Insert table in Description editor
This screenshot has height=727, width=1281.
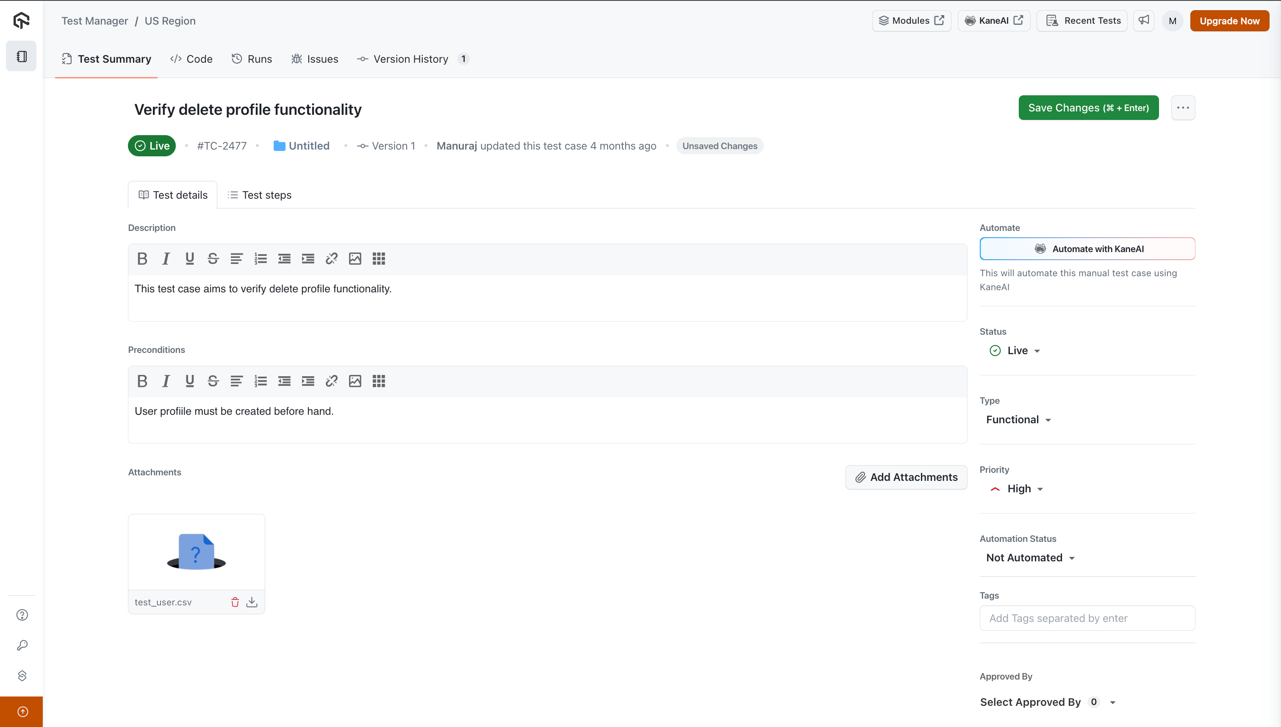click(x=378, y=258)
